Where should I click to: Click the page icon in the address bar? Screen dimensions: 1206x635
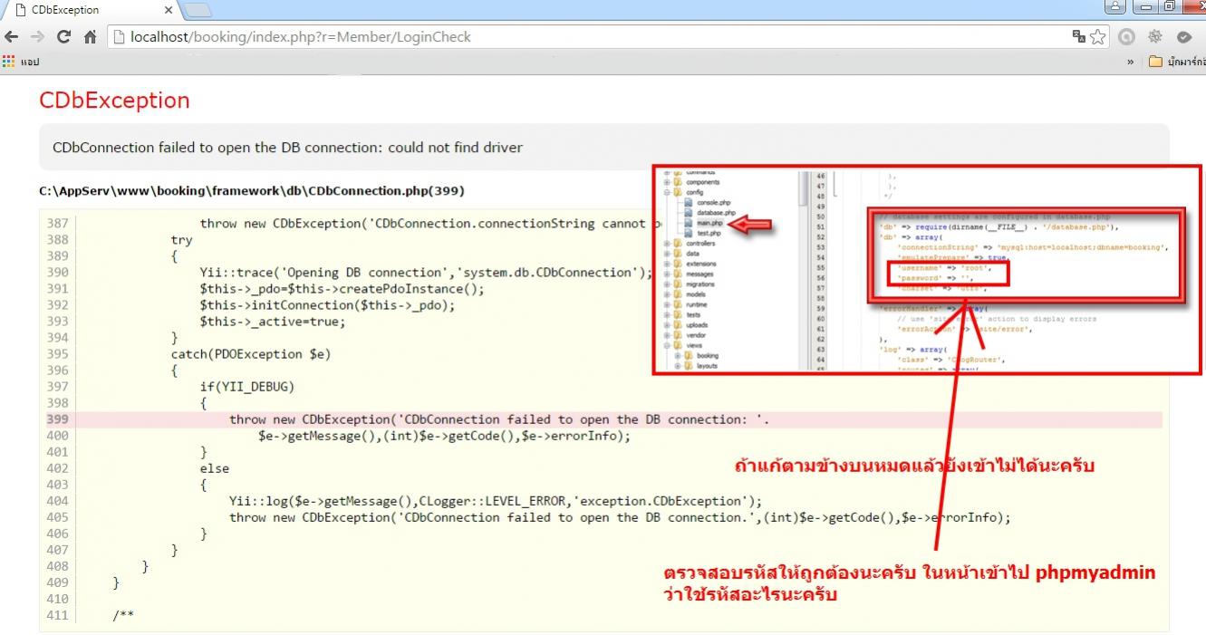point(119,37)
